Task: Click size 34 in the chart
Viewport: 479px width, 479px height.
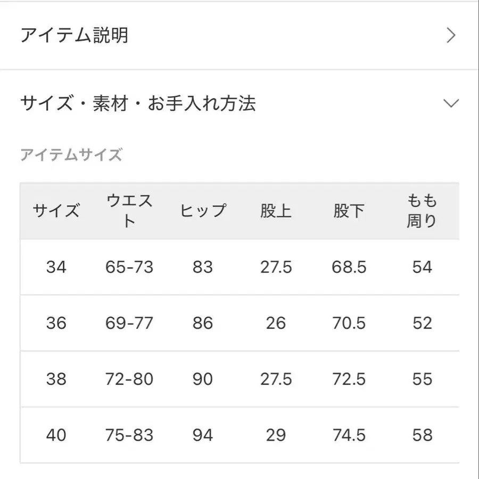Action: tap(56, 267)
